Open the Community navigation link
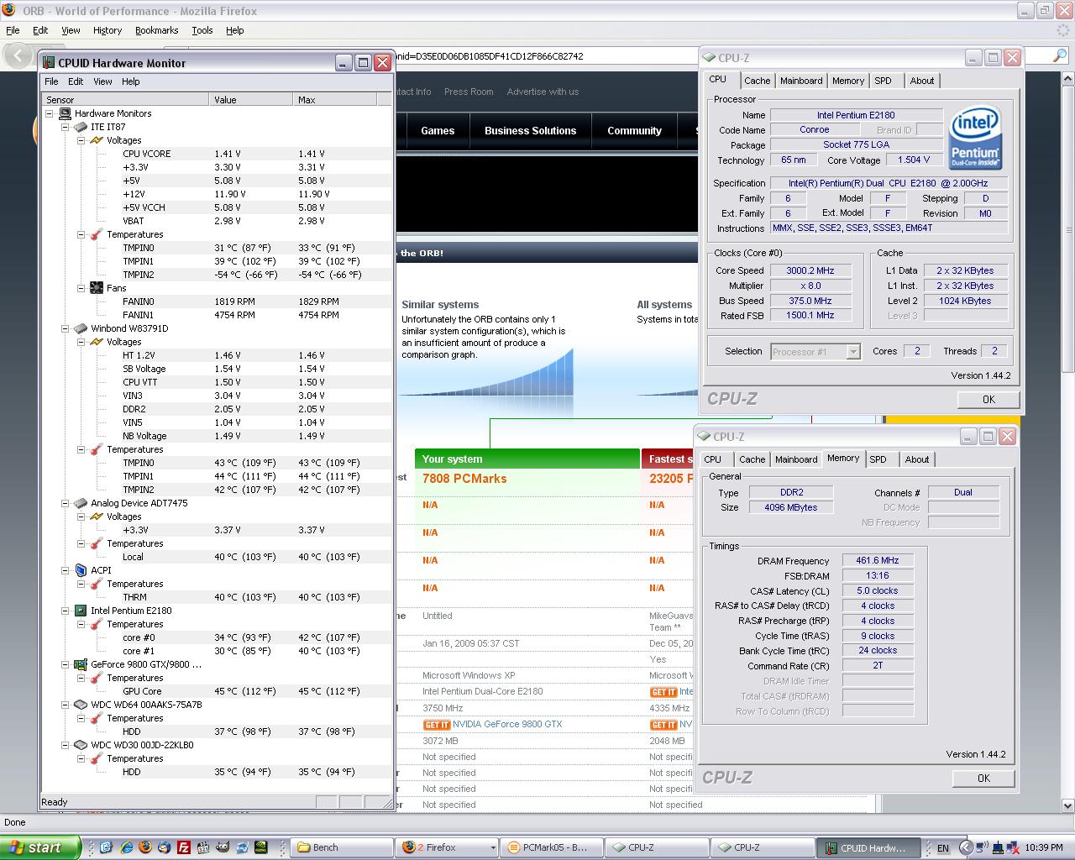Viewport: 1075px width, 860px height. point(635,131)
